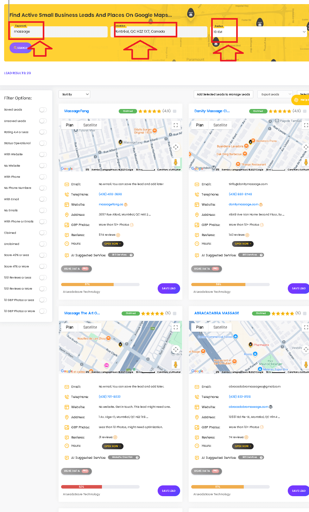Click help icon on Website Creation tag

(137, 458)
